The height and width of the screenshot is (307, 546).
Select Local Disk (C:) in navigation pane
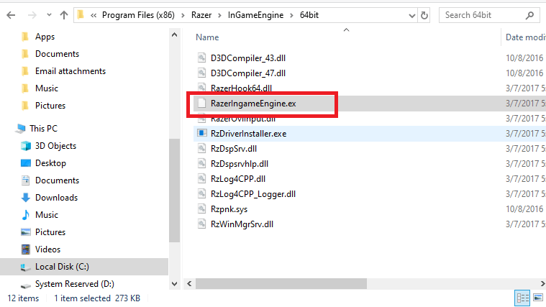pos(61,267)
